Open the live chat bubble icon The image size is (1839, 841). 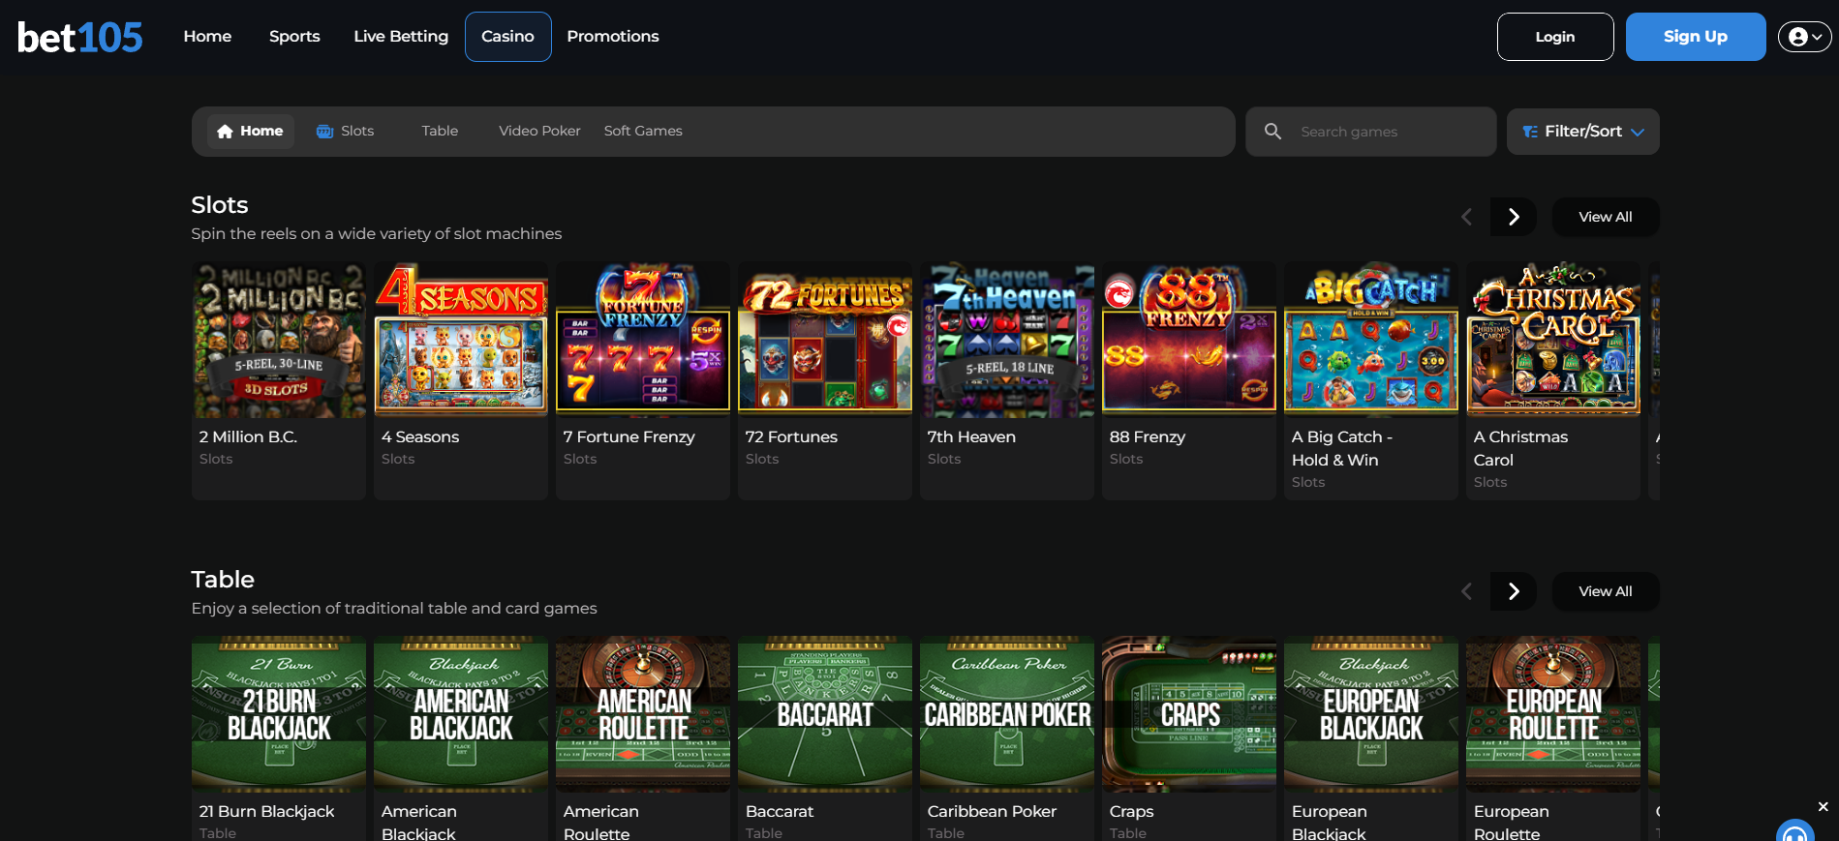1795,832
